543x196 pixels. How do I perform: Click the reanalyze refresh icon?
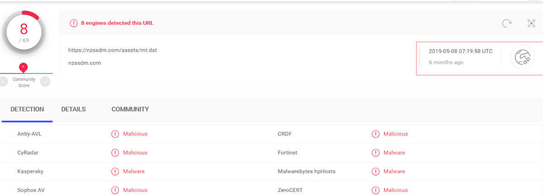(x=507, y=23)
